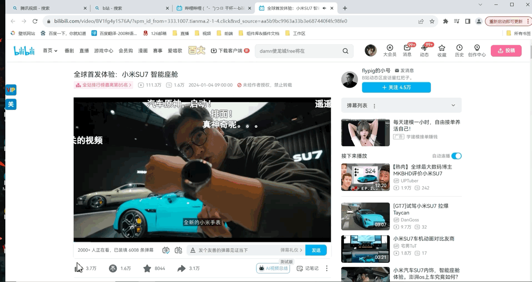Mute the tab via speaker icon in active tab
Image resolution: width=532 pixels, height=282 pixels.
(x=324, y=8)
